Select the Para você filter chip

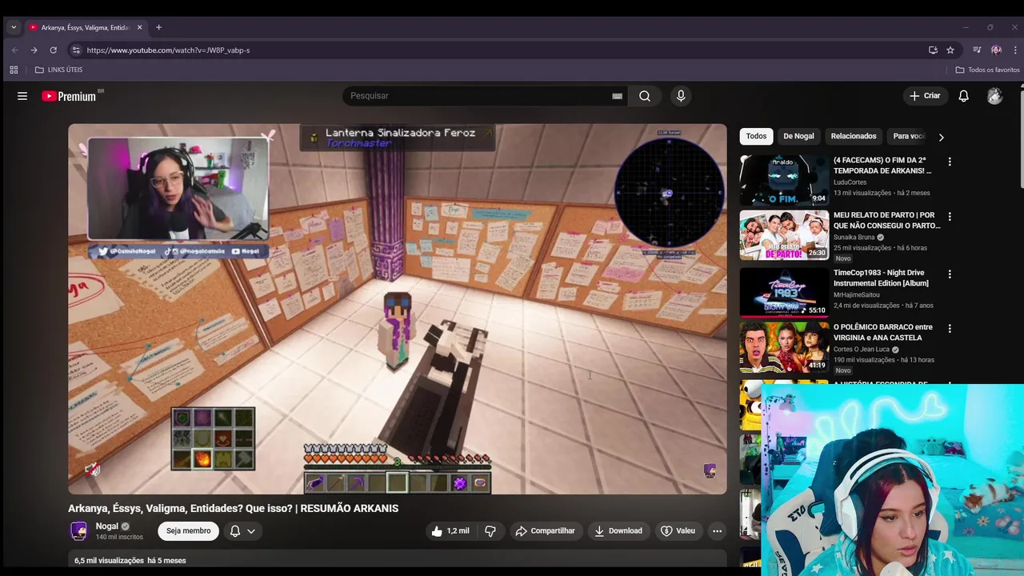(x=909, y=136)
